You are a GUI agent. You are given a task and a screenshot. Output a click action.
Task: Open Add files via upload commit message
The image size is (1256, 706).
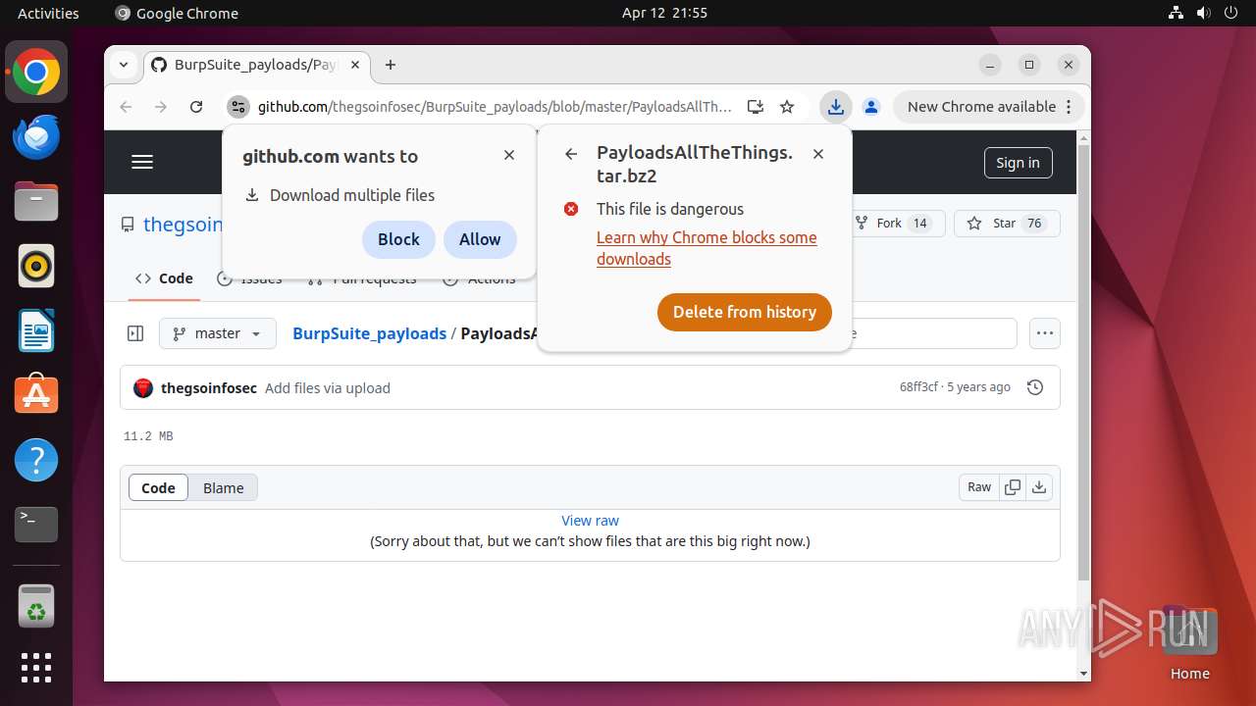328,388
